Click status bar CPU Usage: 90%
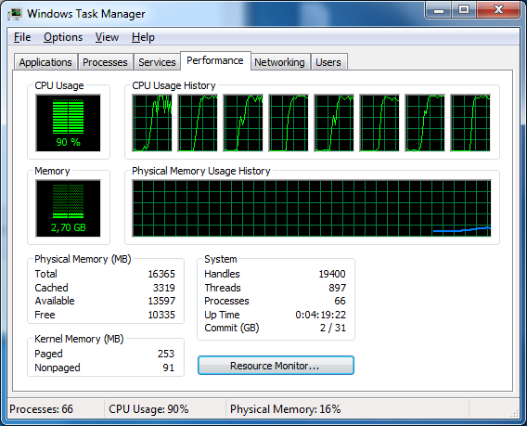The image size is (527, 426). (x=148, y=409)
